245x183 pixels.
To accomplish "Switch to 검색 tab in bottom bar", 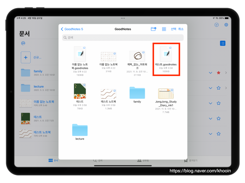I will (98, 160).
